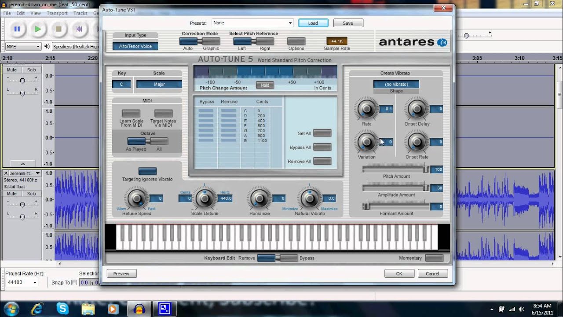
Task: Open the Windows Start menu
Action: 11,308
